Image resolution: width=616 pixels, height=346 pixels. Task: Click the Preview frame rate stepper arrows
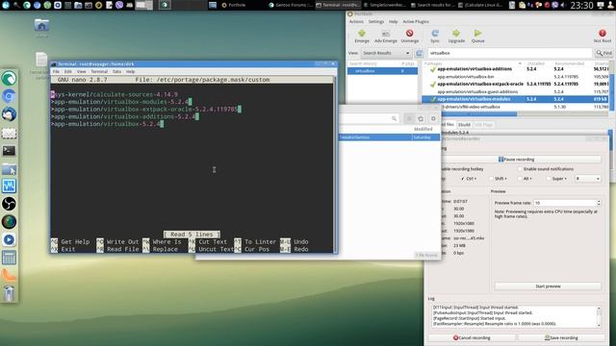[x=599, y=203]
